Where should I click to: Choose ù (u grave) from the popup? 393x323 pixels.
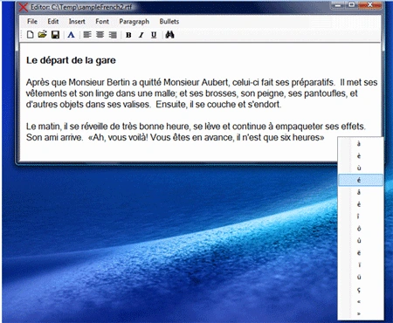361,168
